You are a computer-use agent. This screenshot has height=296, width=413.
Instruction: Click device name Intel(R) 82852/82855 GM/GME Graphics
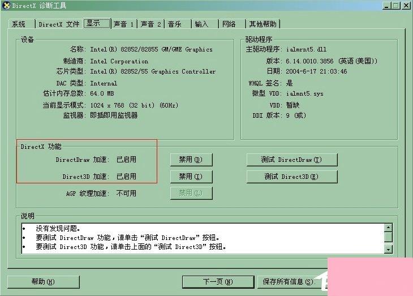151,49
